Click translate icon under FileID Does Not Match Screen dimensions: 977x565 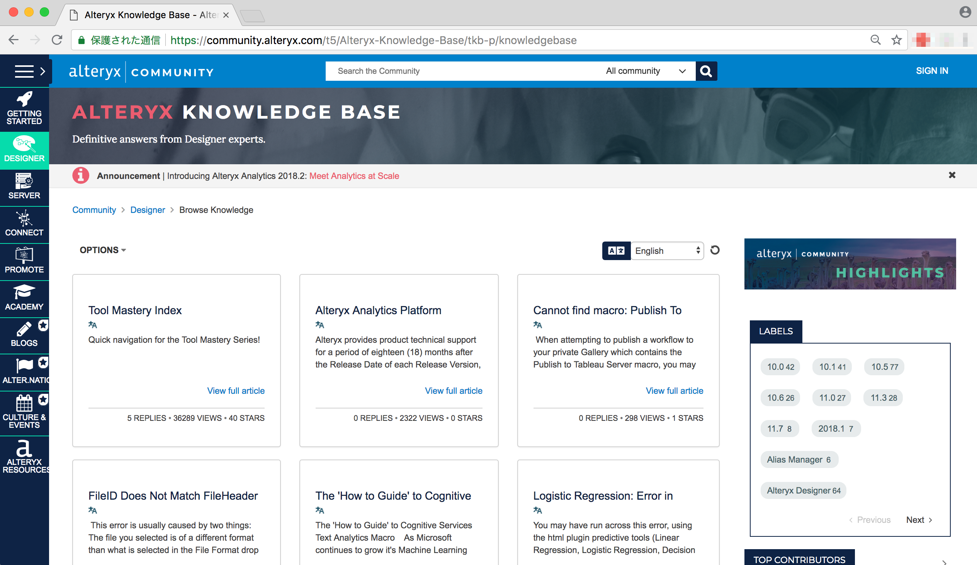(x=93, y=511)
